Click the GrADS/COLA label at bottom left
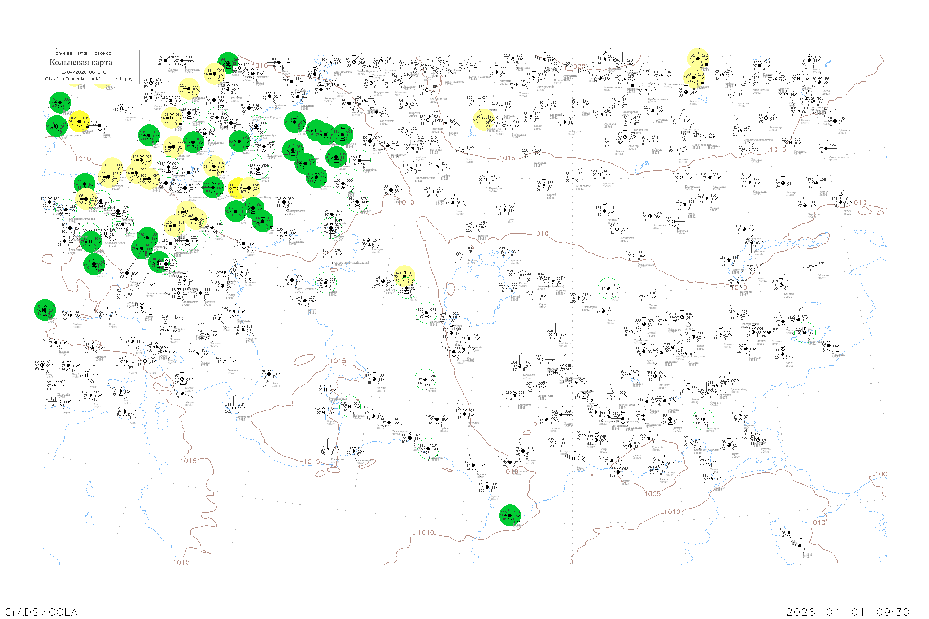The height and width of the screenshot is (619, 929). (x=41, y=612)
